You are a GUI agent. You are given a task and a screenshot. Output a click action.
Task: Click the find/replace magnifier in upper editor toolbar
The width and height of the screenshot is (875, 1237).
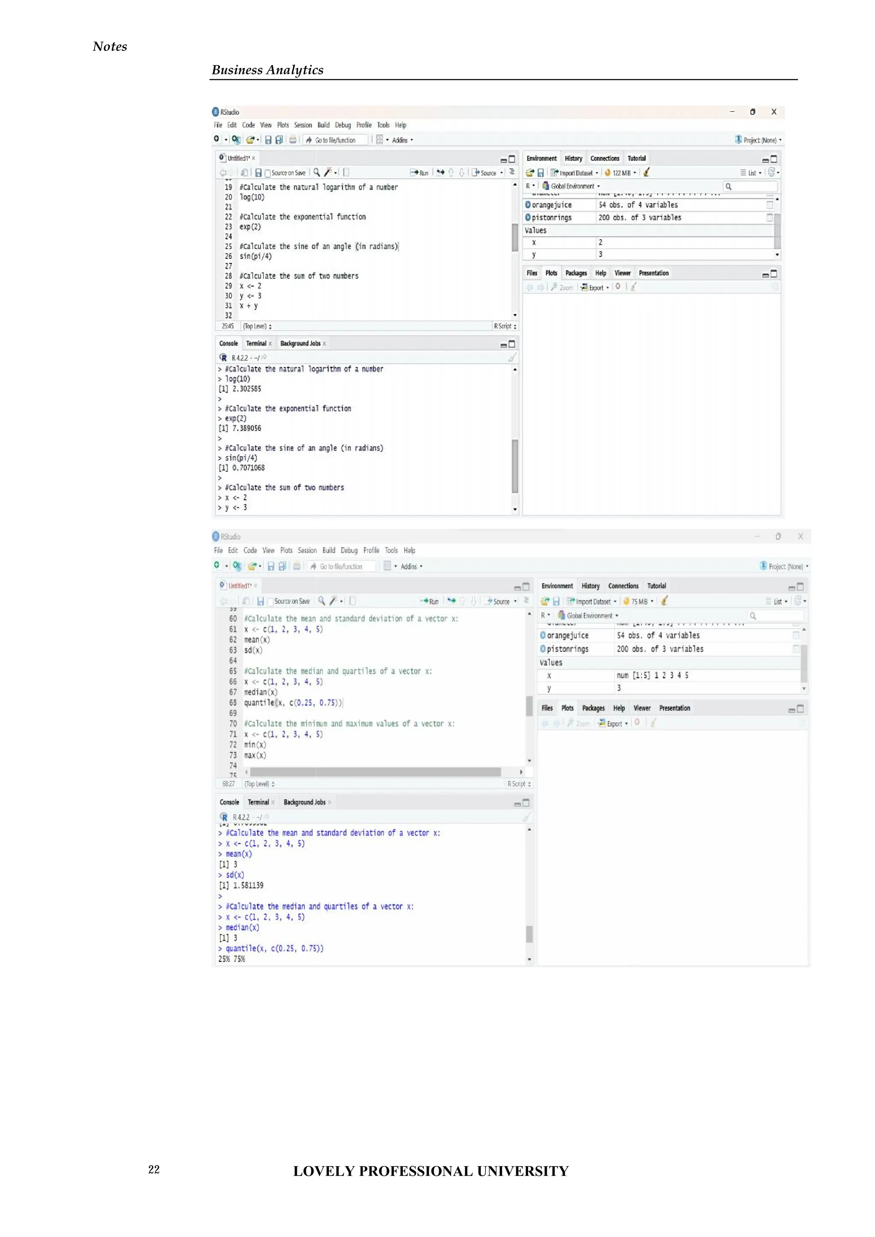(x=317, y=173)
